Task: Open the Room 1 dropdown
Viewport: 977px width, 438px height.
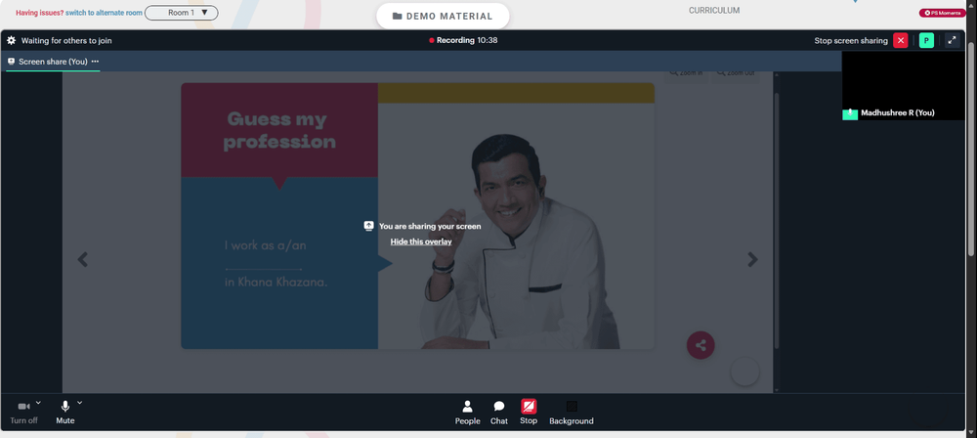Action: coord(182,13)
